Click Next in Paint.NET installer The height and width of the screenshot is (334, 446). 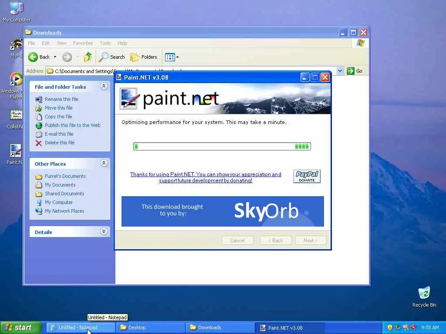tap(311, 240)
